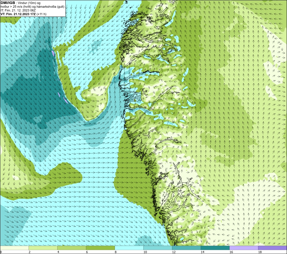This screenshot has height=254, width=287.
Task: Click the legend scale label 6
Action: pos(87,252)
